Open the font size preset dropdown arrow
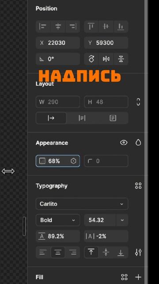Screen dimensions: 159x284 pyautogui.click(x=122, y=220)
